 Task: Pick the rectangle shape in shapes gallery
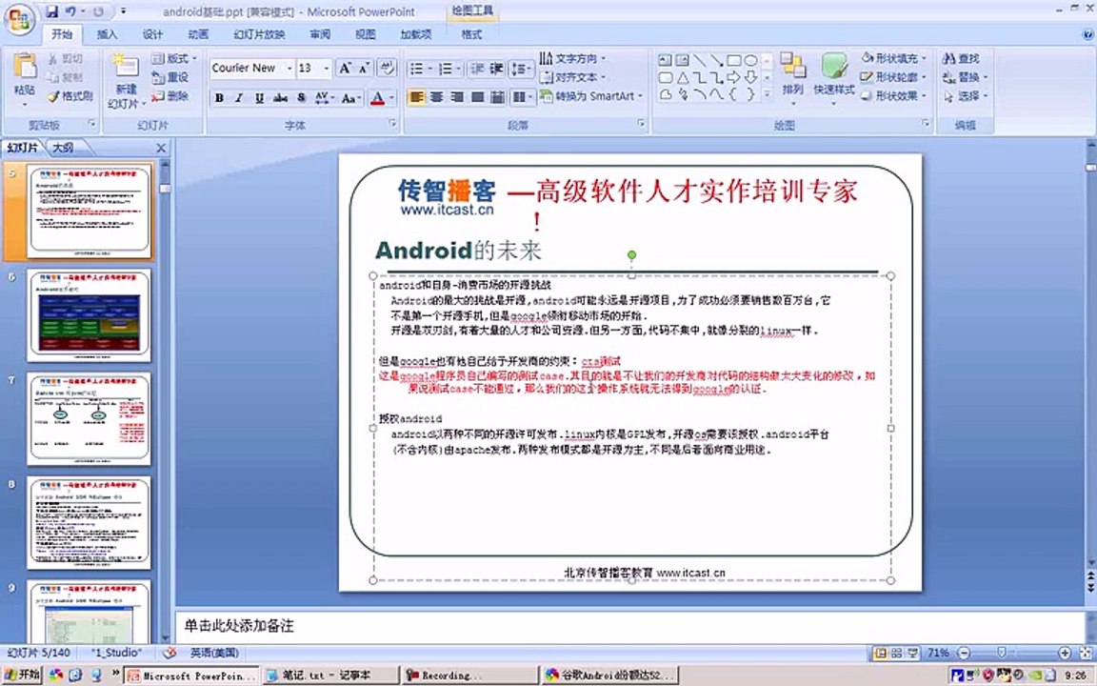734,60
